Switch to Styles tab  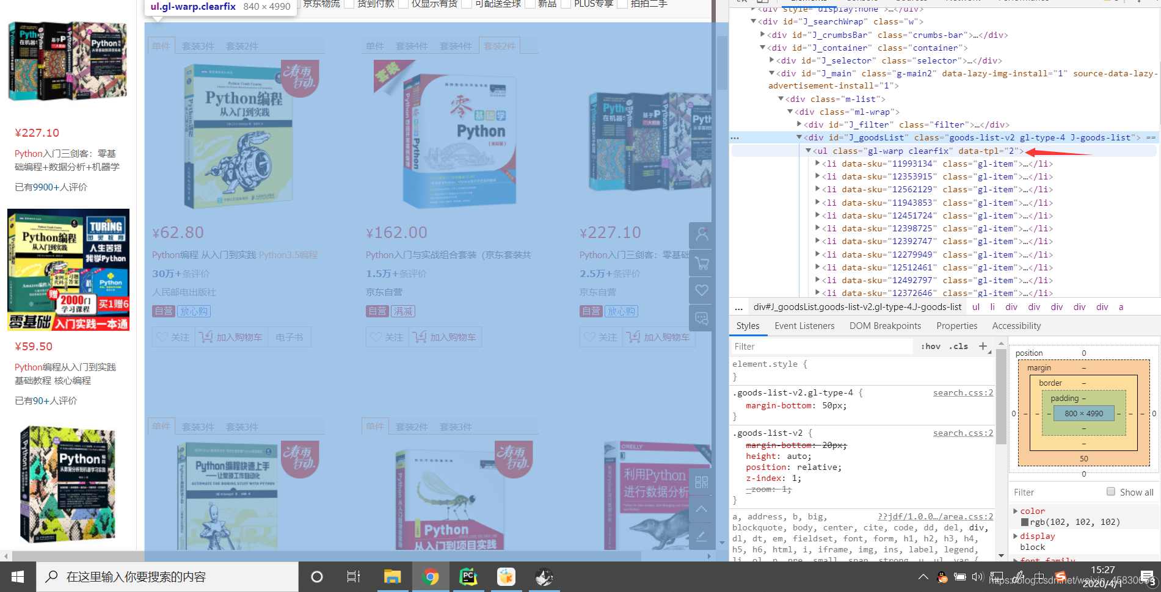tap(748, 326)
